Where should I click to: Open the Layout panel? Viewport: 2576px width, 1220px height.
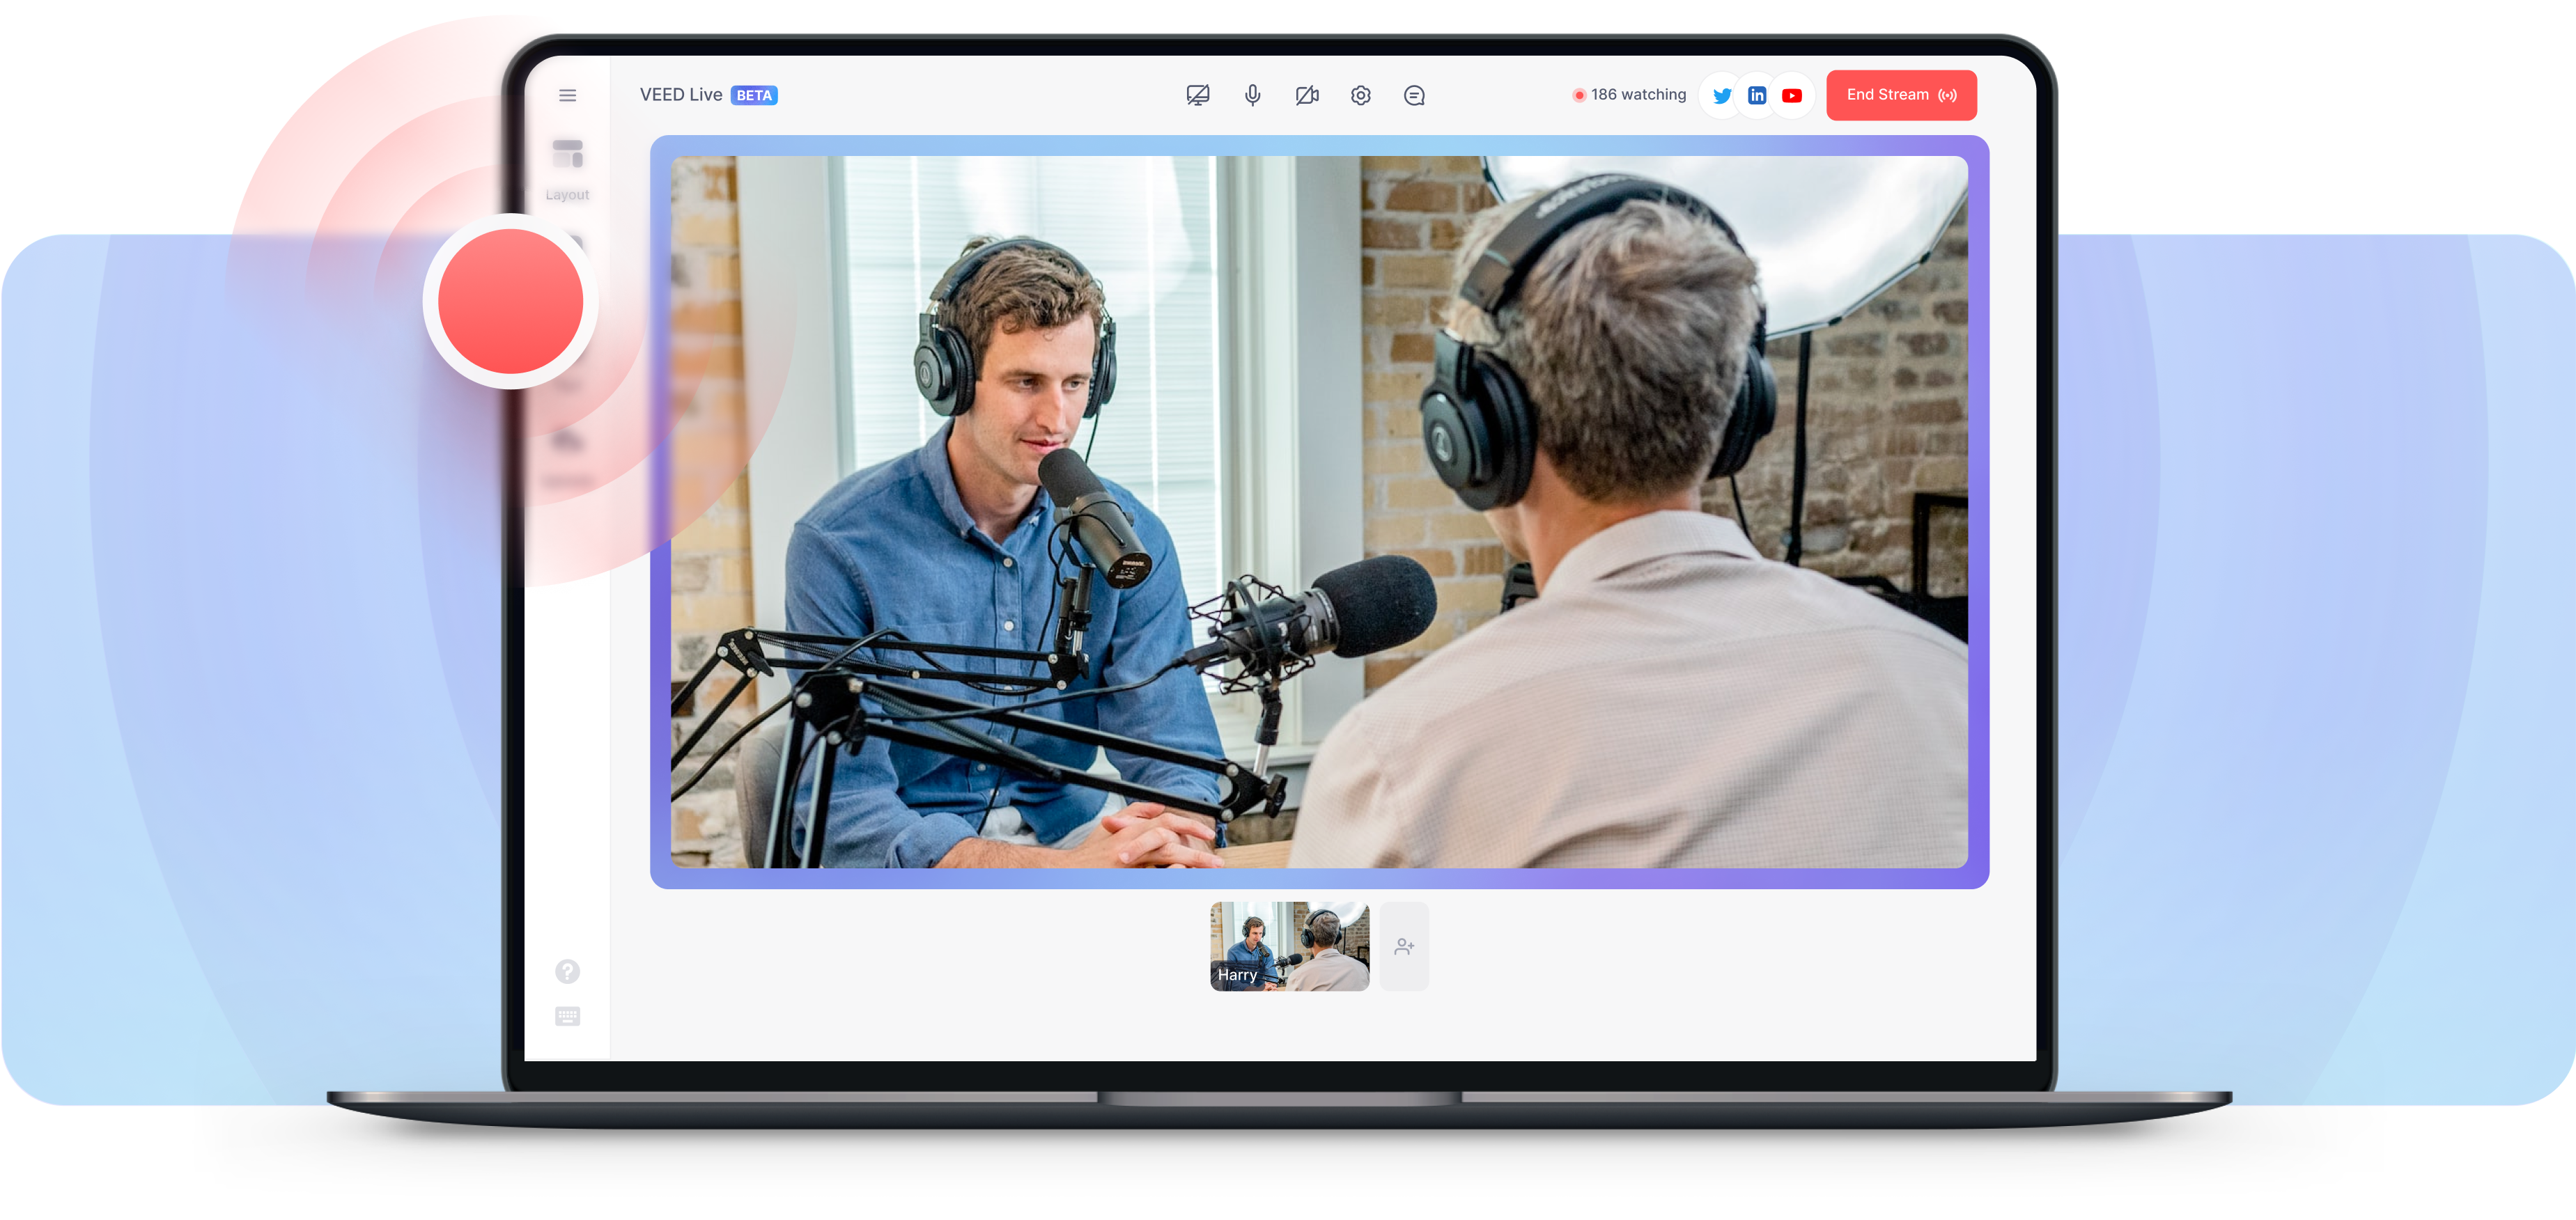tap(567, 169)
